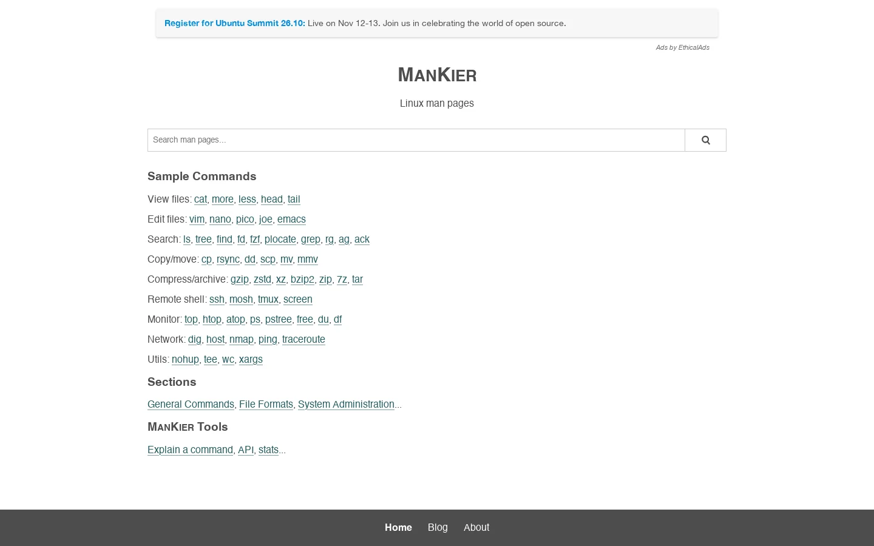Screen dimensions: 874x546
Task: Open the vim man page link
Action: pos(197,219)
